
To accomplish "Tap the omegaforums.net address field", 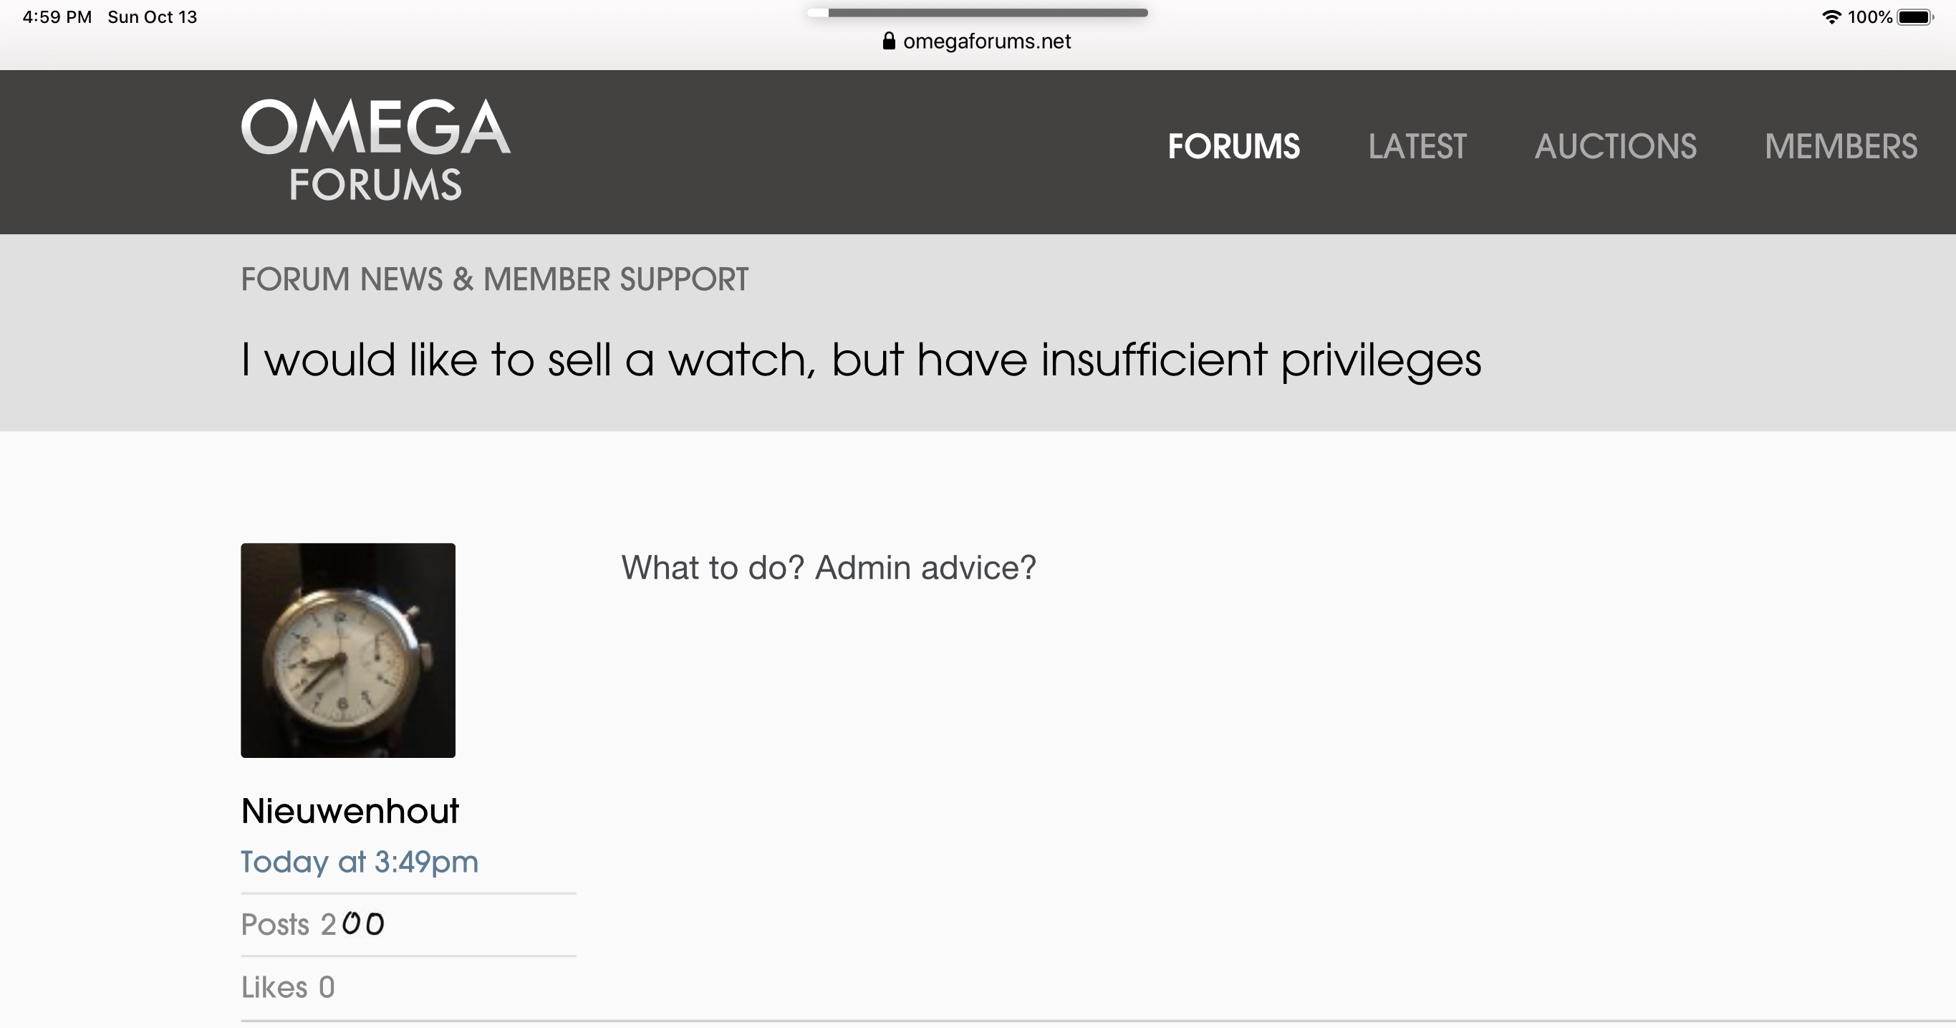I will tap(986, 41).
